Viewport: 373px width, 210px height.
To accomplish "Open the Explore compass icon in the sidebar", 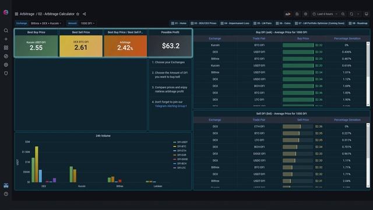I will 6,56.
